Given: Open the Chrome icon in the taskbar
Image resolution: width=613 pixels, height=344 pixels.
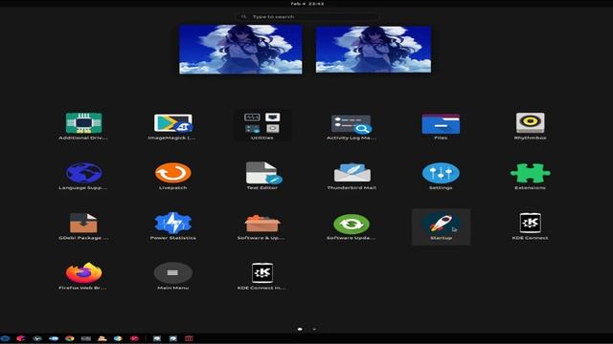Looking at the screenshot, I should [70, 338].
